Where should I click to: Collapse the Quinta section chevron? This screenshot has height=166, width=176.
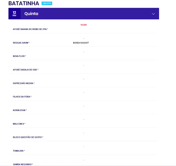coord(153,14)
